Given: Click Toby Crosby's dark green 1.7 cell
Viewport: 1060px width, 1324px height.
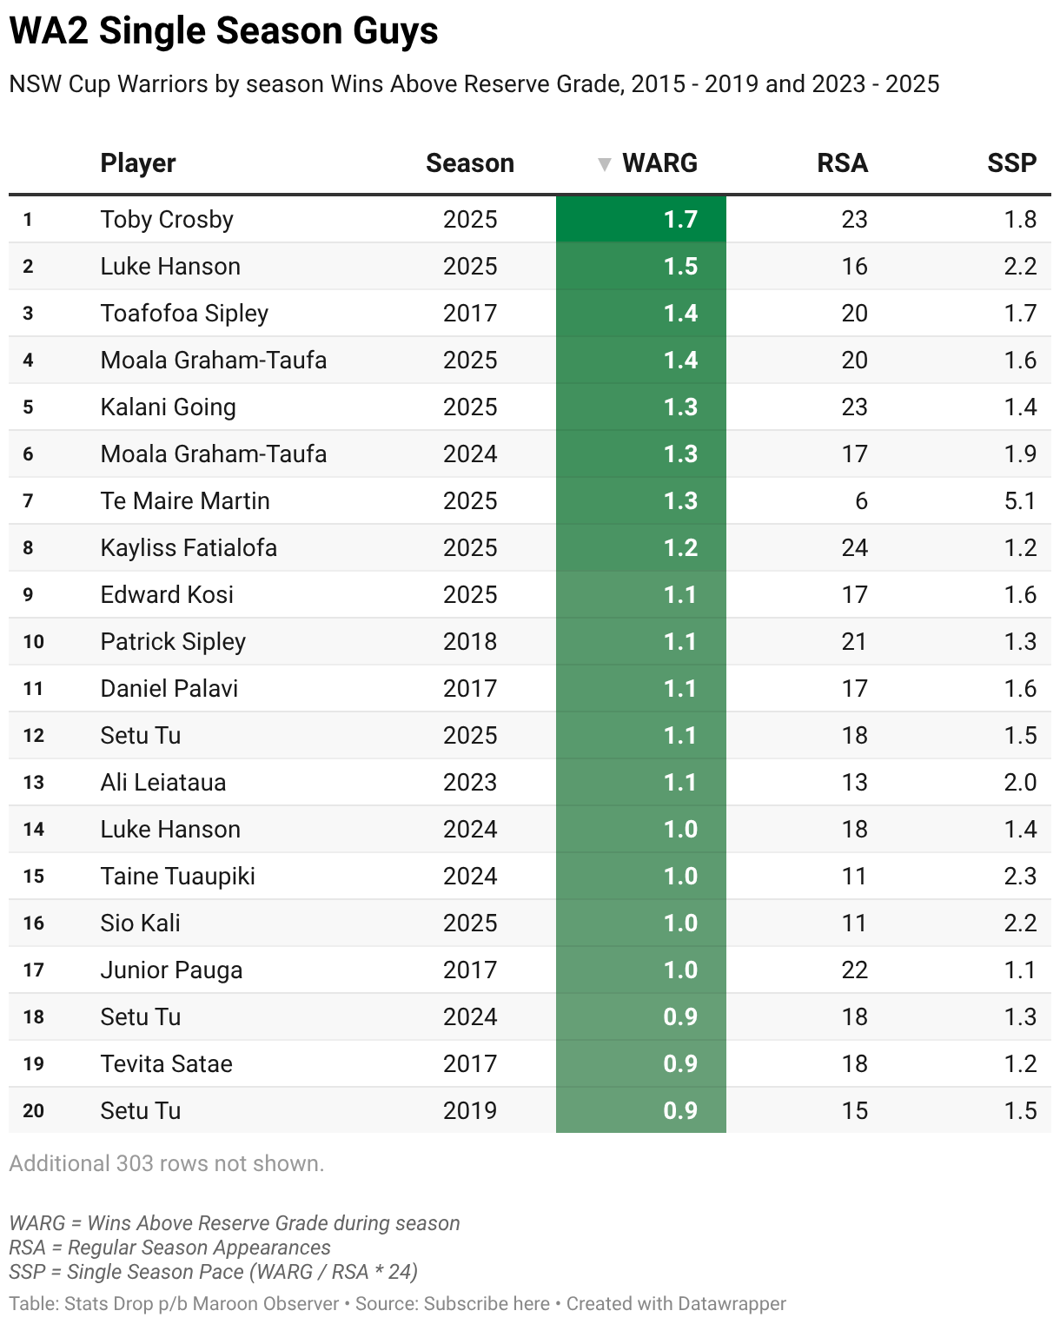Looking at the screenshot, I should 641,219.
